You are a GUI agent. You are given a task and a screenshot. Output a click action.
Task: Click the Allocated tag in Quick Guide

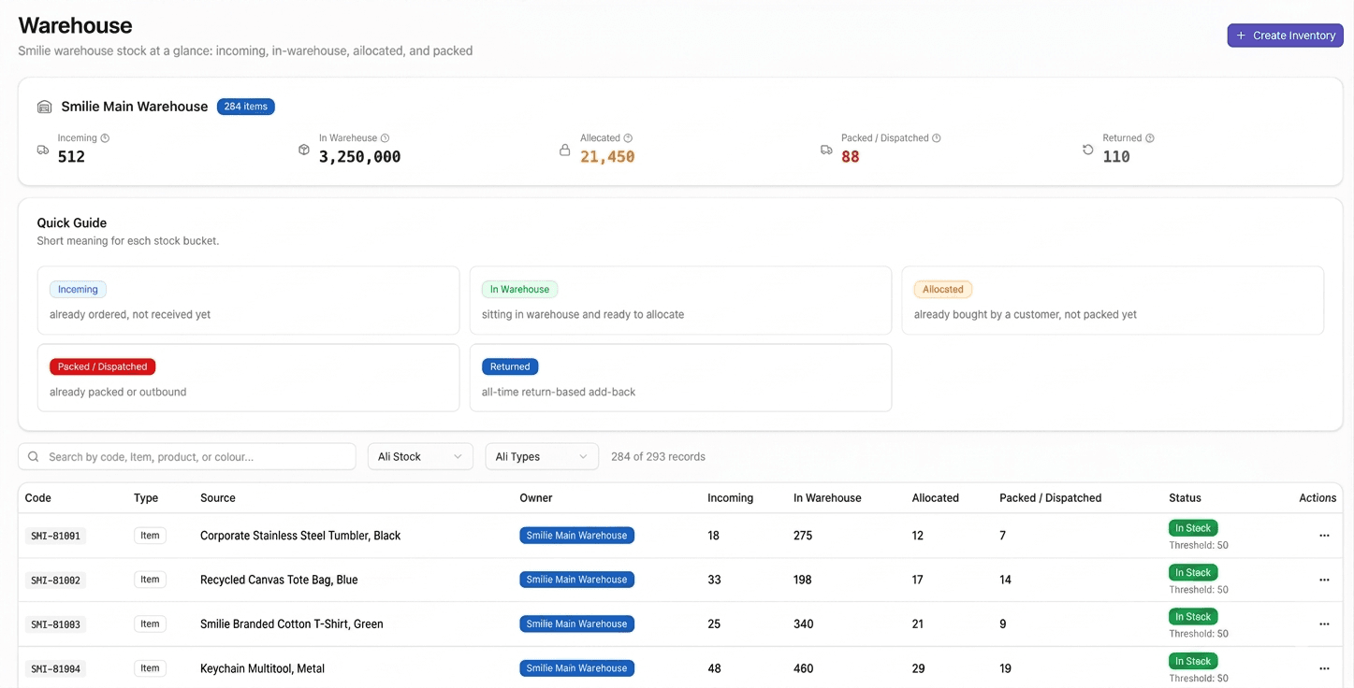943,290
